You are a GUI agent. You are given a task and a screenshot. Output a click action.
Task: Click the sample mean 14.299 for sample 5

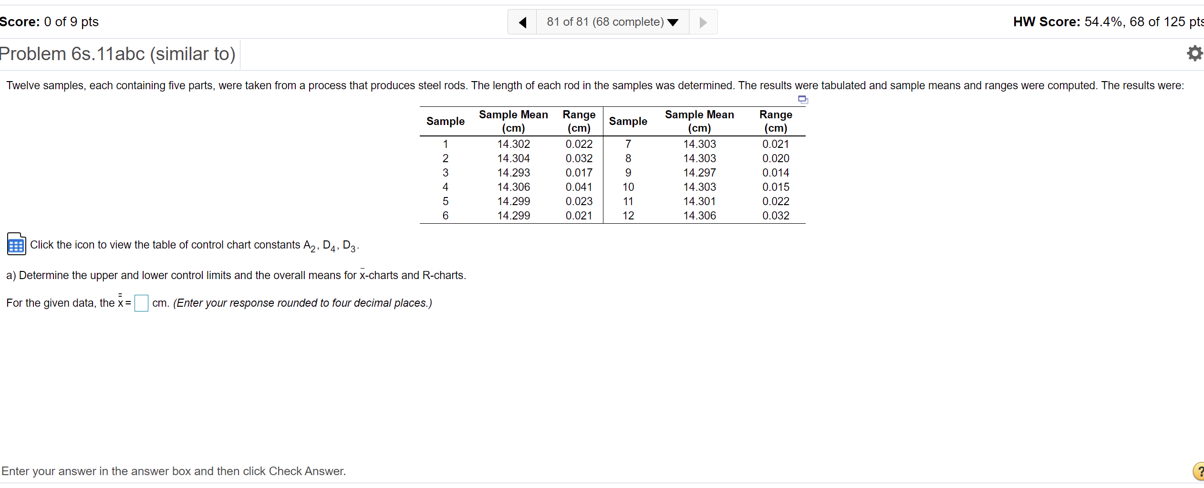[513, 201]
